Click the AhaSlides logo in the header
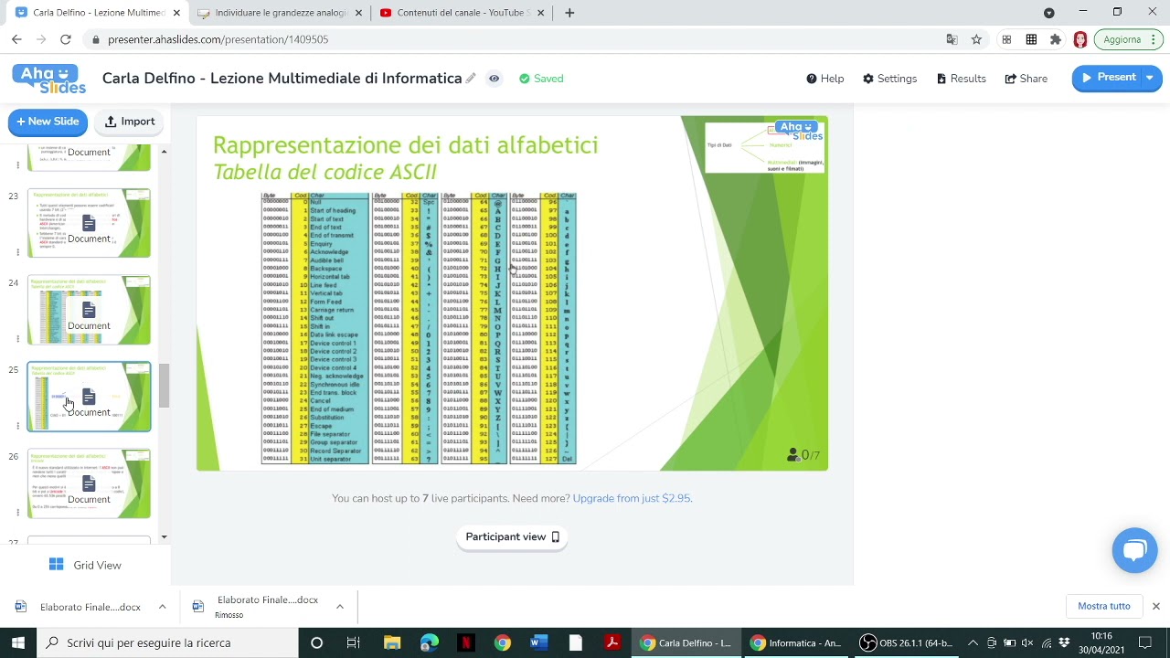Viewport: 1170px width, 658px height. coord(49,79)
